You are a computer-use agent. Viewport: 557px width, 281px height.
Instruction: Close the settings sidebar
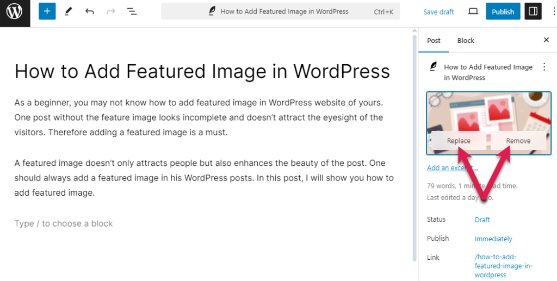(x=546, y=40)
